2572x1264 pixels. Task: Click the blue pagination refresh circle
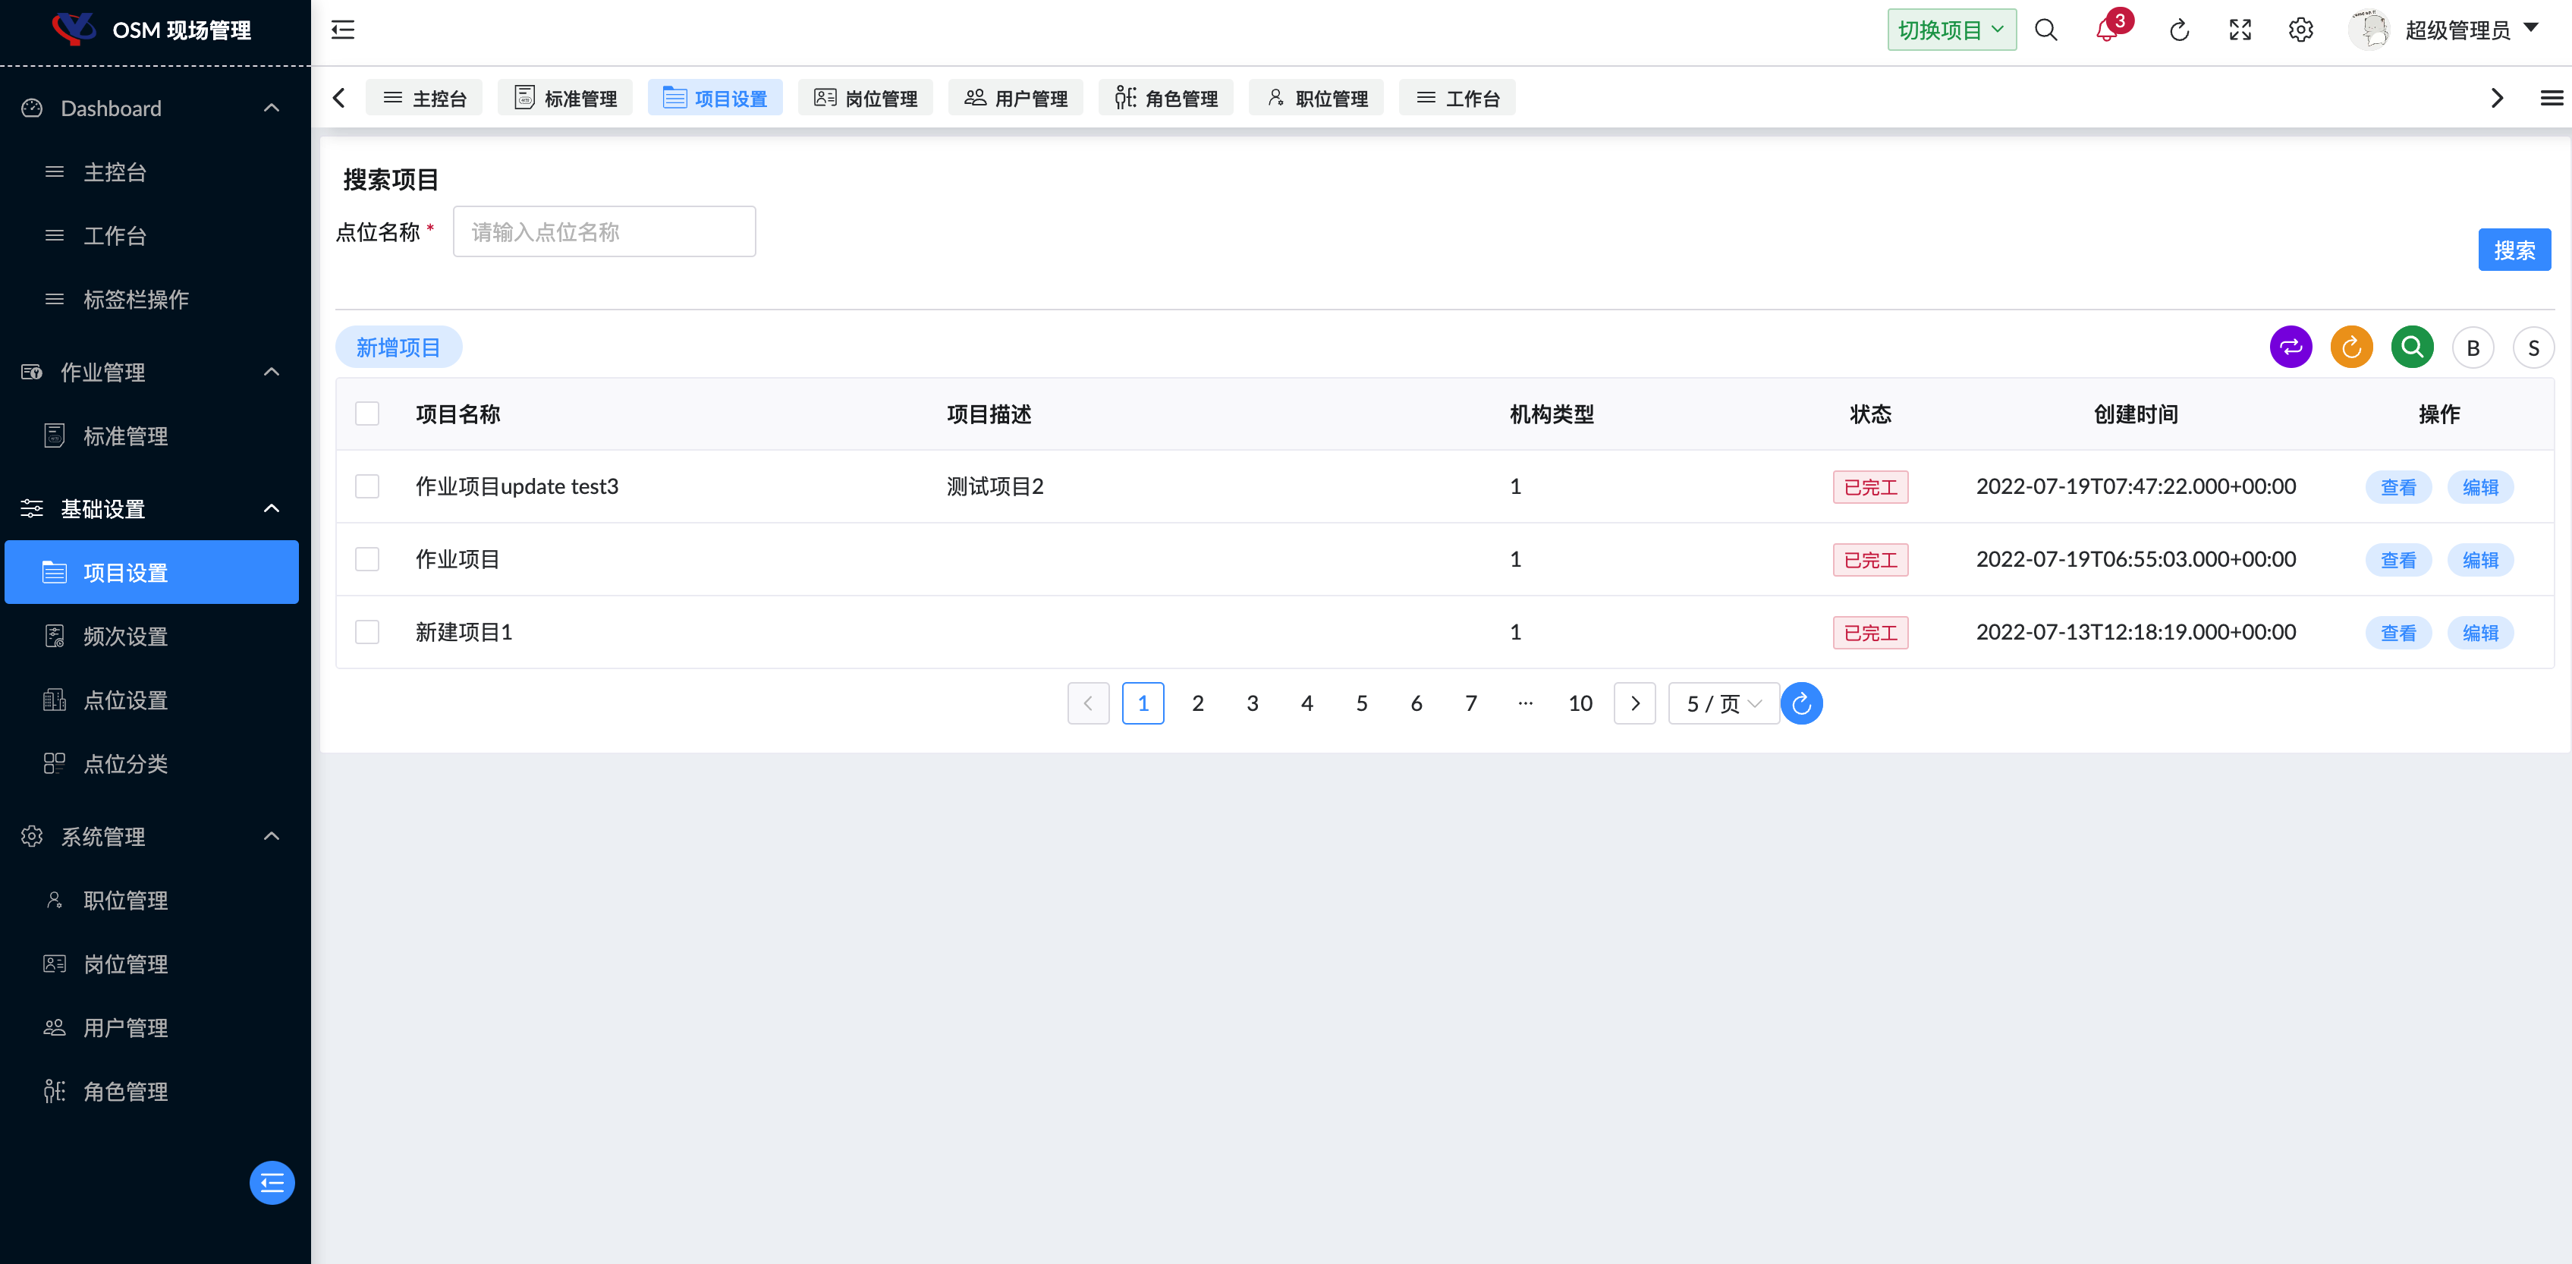(x=1801, y=704)
